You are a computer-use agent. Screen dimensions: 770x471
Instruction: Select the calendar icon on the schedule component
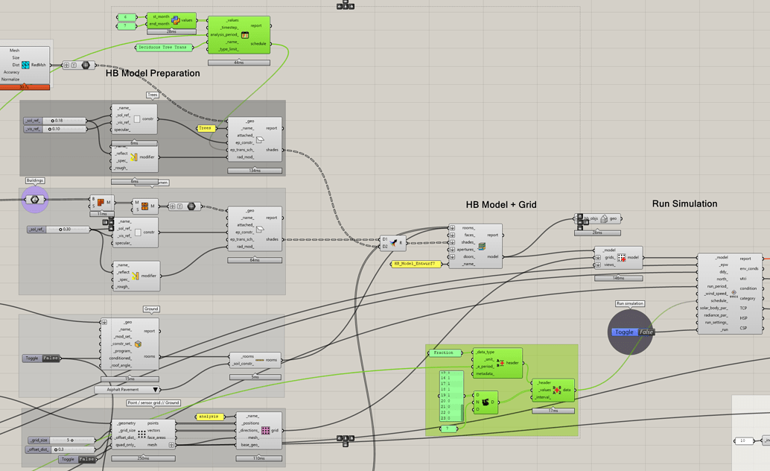[x=245, y=34]
